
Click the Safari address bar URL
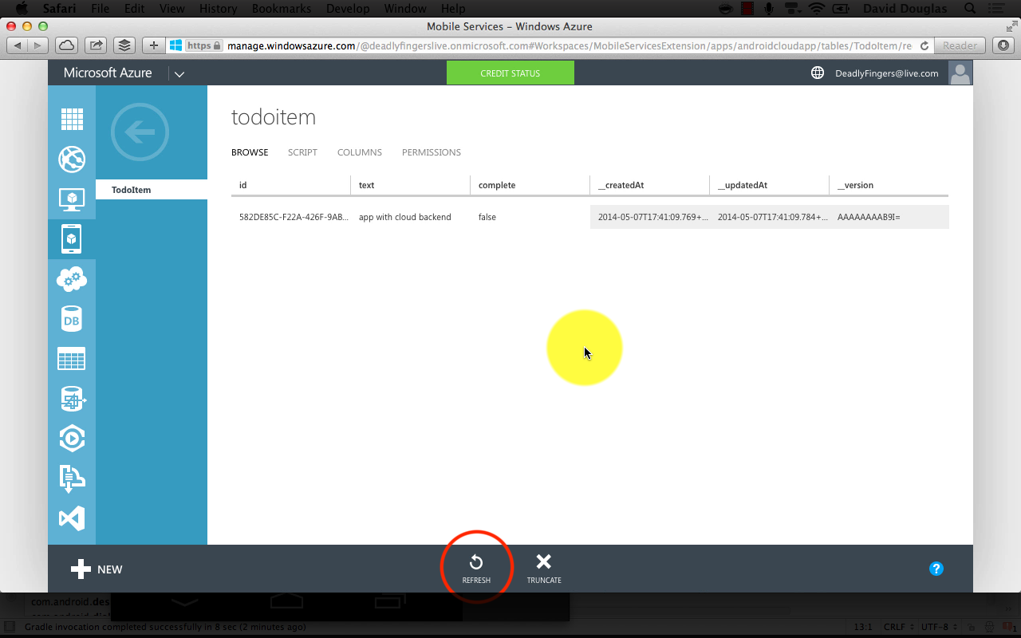[569, 45]
